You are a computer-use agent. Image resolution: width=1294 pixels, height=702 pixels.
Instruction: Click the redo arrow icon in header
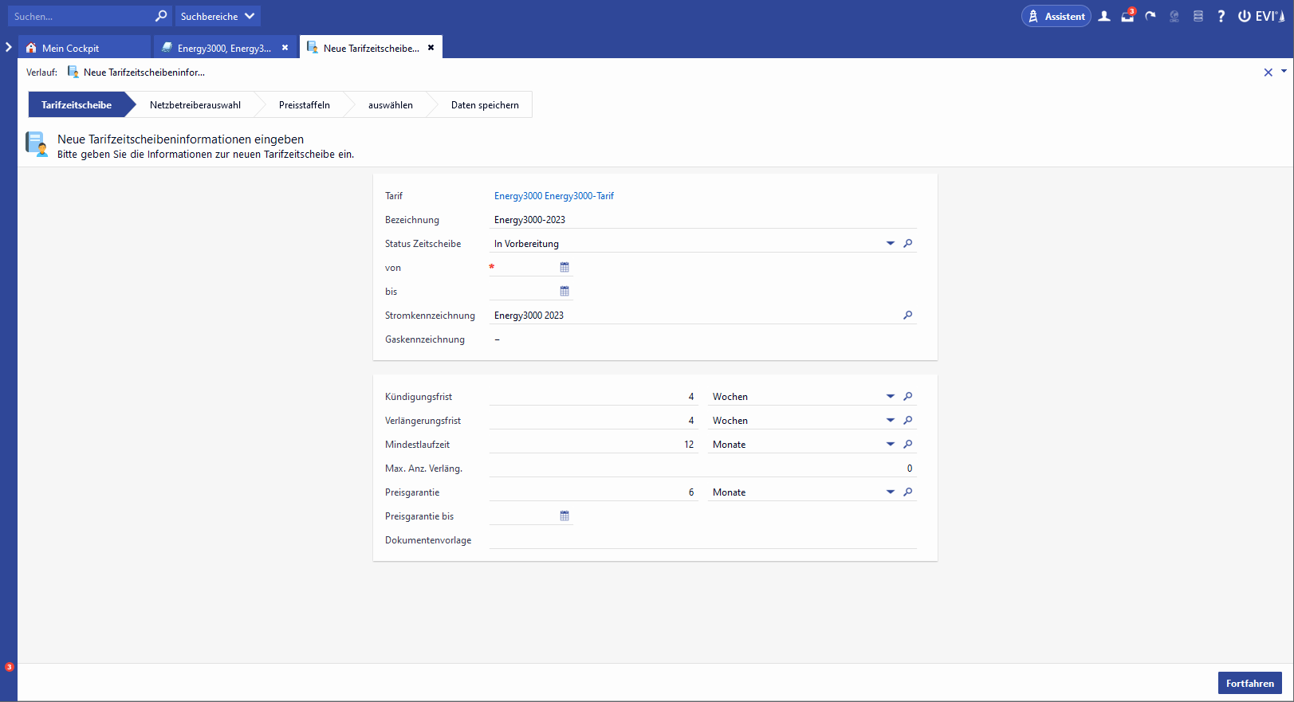point(1150,16)
